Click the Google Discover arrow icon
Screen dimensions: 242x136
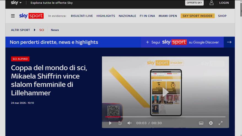click(x=229, y=42)
